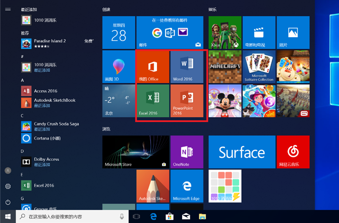This screenshot has height=223, width=339.
Task: Open the Mickey Mouse game tile
Action: pyautogui.click(x=225, y=101)
